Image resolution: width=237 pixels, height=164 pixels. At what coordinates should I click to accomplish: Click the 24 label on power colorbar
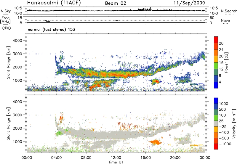tap(221, 50)
